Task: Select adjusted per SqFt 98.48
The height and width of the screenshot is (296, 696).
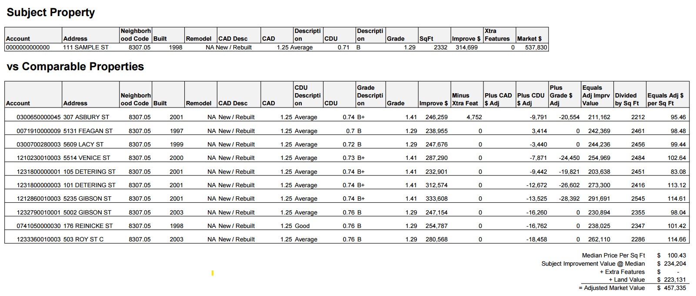Action: click(x=678, y=131)
